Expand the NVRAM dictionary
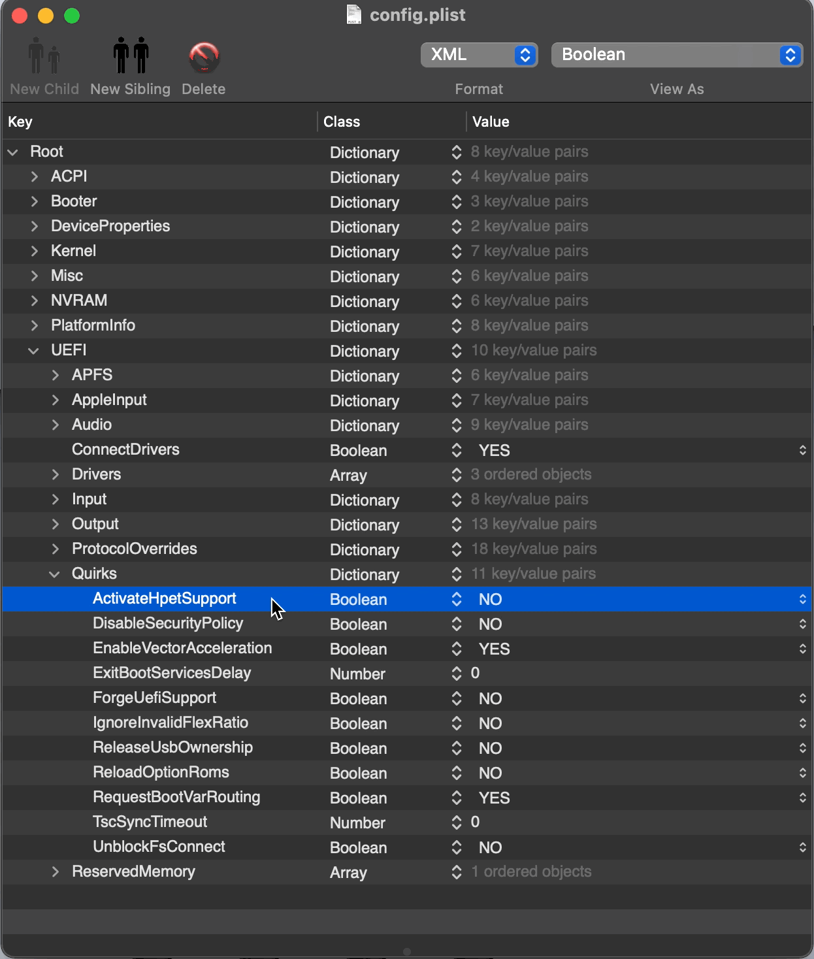Image resolution: width=814 pixels, height=959 pixels. (34, 301)
